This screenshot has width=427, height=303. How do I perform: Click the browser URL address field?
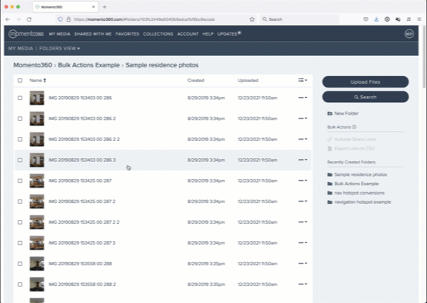155,19
